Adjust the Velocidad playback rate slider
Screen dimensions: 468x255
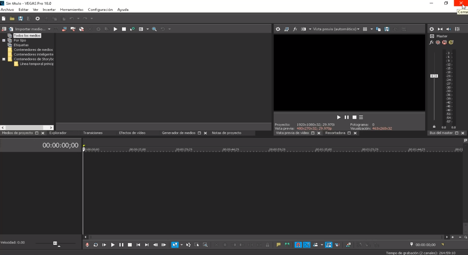coord(55,243)
